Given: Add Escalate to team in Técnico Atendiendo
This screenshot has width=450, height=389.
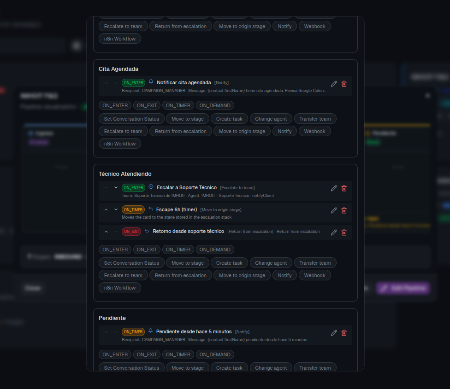Looking at the screenshot, I should 123,275.
